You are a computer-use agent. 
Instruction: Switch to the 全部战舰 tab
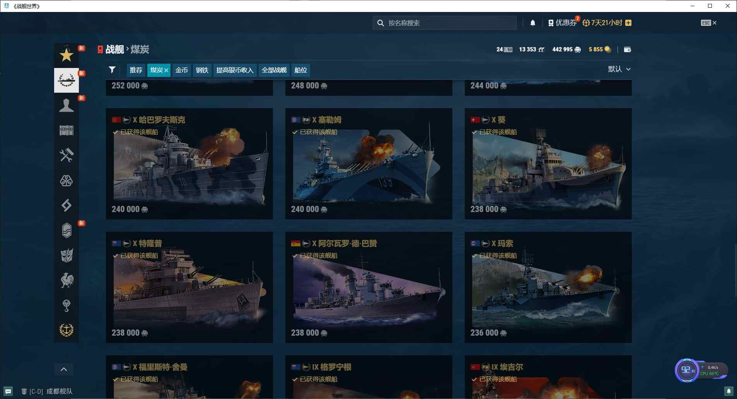tap(274, 70)
